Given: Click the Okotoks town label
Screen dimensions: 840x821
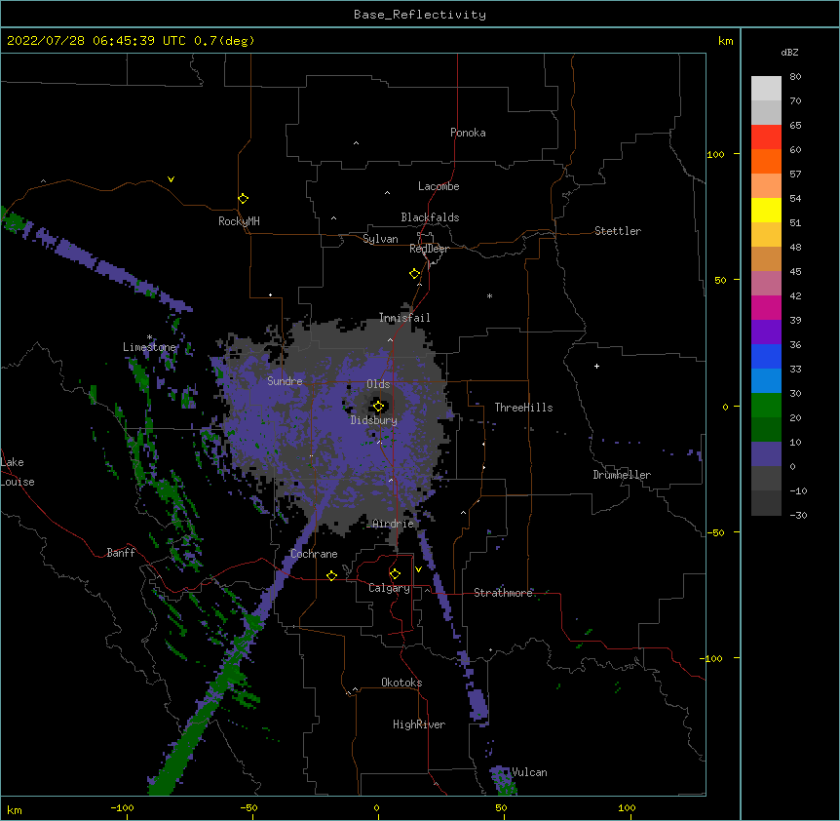Looking at the screenshot, I should click(x=401, y=683).
